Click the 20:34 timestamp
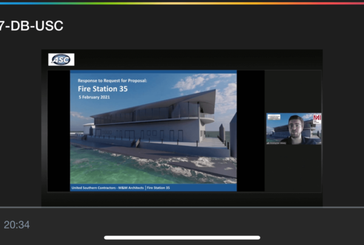This screenshot has width=364, height=245. (x=16, y=225)
